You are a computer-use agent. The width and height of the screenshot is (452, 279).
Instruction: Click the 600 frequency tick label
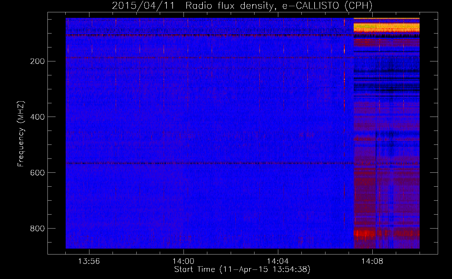pos(37,173)
